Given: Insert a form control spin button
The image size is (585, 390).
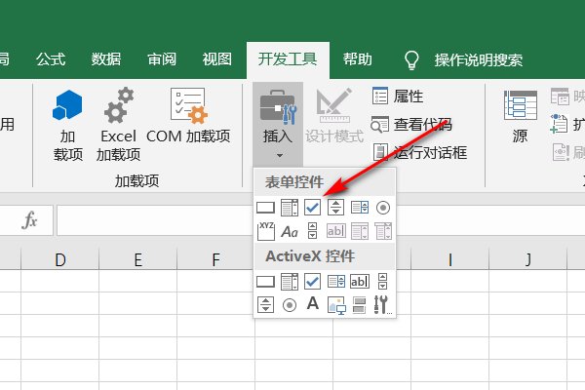Looking at the screenshot, I should (x=335, y=208).
